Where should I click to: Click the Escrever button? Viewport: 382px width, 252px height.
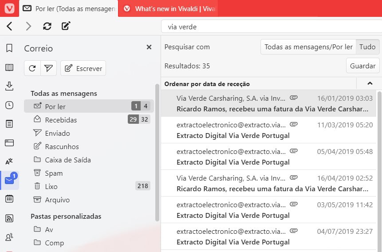coord(83,68)
